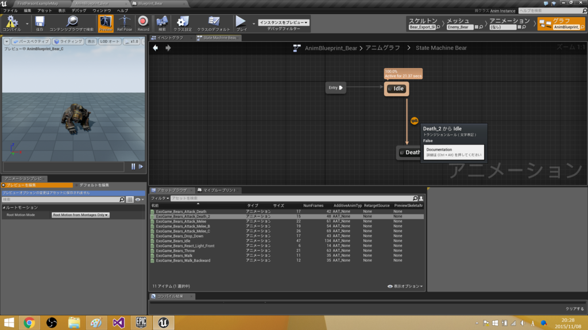Toggle the Preview toolbar button
The image size is (588, 330).
coord(106,23)
